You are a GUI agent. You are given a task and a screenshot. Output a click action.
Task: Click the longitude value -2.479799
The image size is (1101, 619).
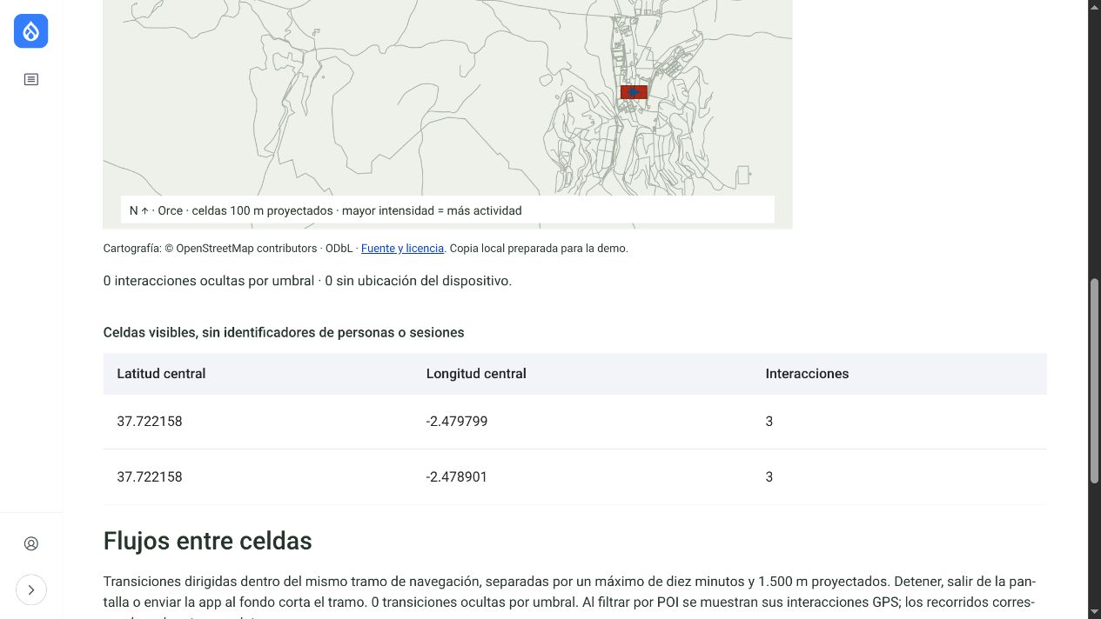pos(457,422)
